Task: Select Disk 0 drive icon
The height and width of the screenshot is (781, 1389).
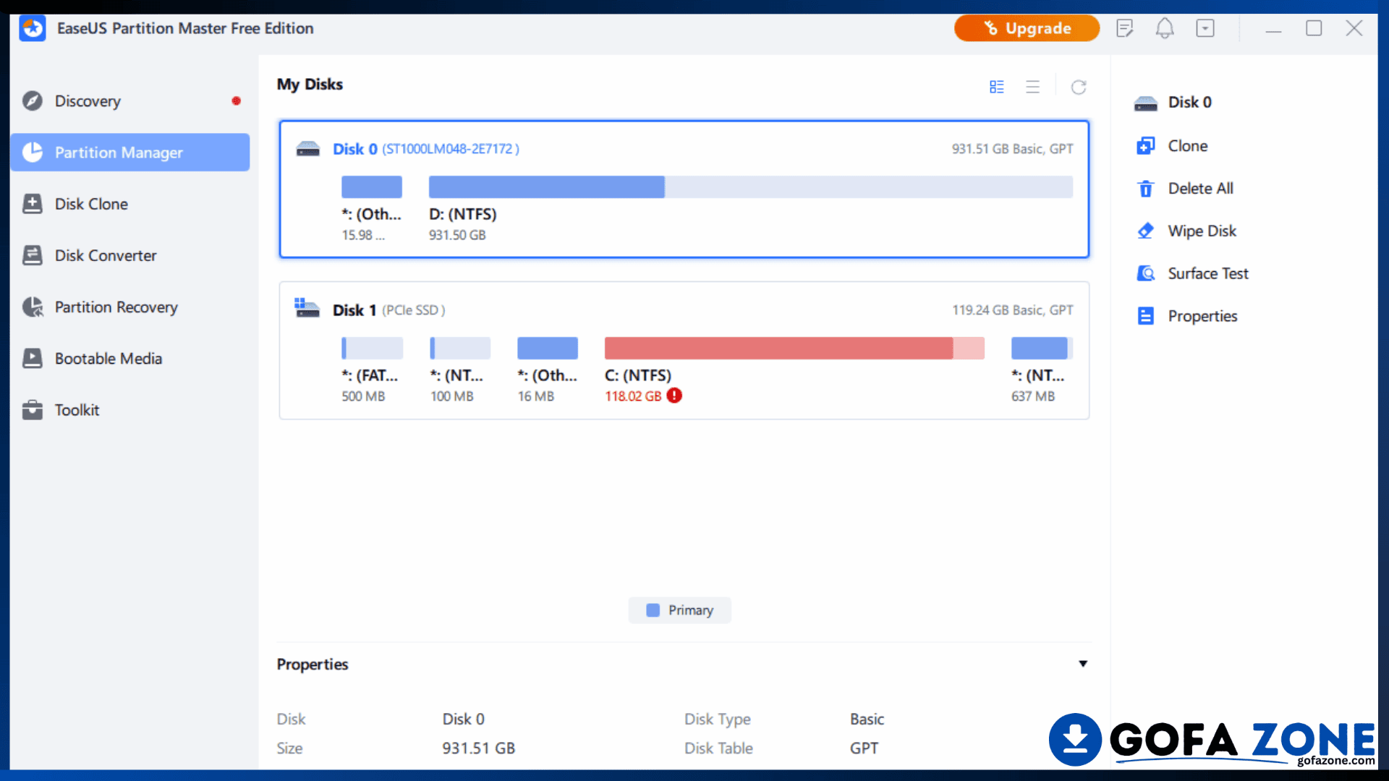Action: [x=308, y=149]
